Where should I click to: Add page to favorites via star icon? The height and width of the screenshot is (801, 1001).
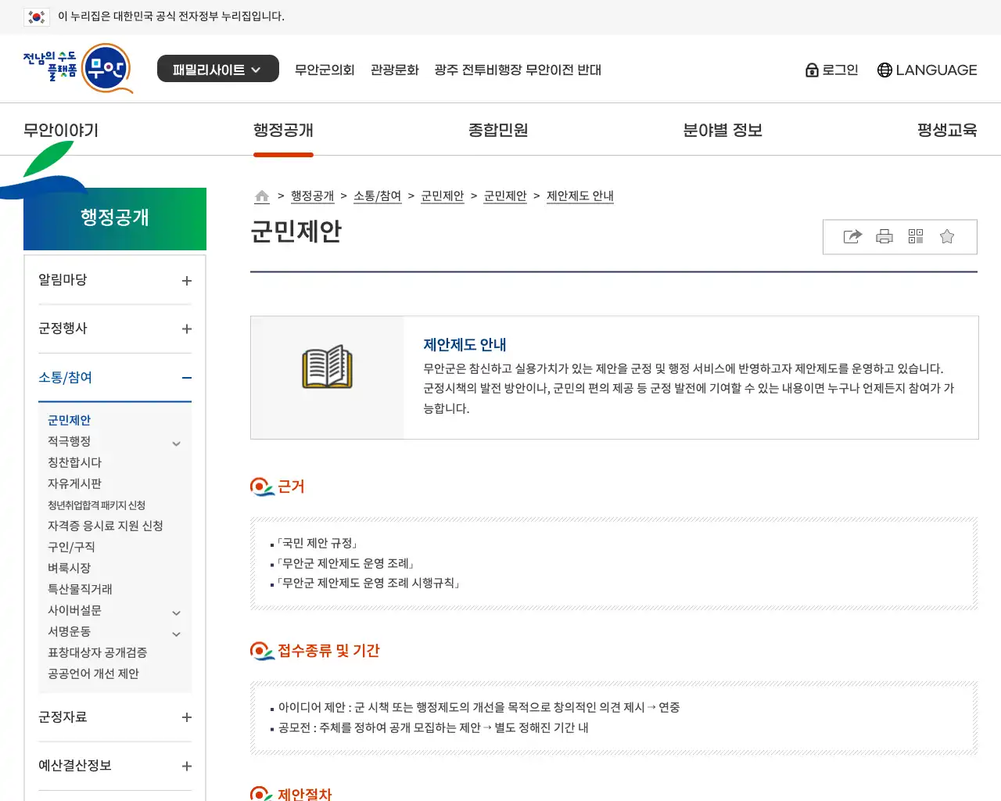[947, 236]
